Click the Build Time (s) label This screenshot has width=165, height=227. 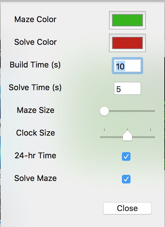[x=35, y=65]
